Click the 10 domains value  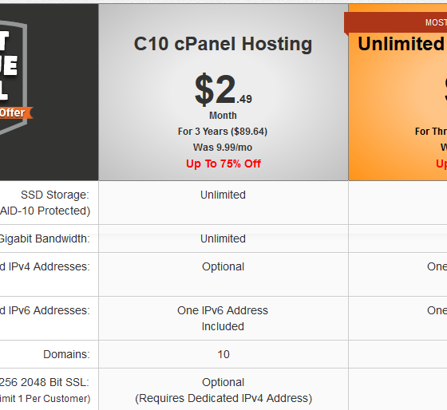tap(223, 354)
